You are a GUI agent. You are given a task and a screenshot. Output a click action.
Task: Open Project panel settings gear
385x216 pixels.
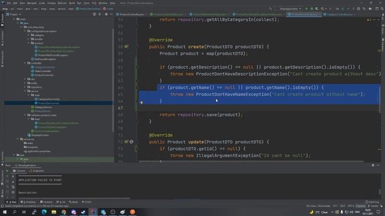click(106, 14)
